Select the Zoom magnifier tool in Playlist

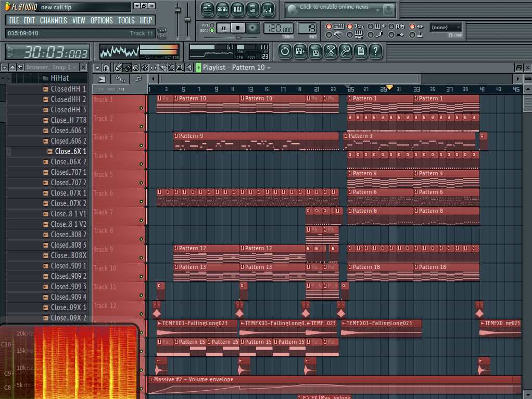coord(180,68)
